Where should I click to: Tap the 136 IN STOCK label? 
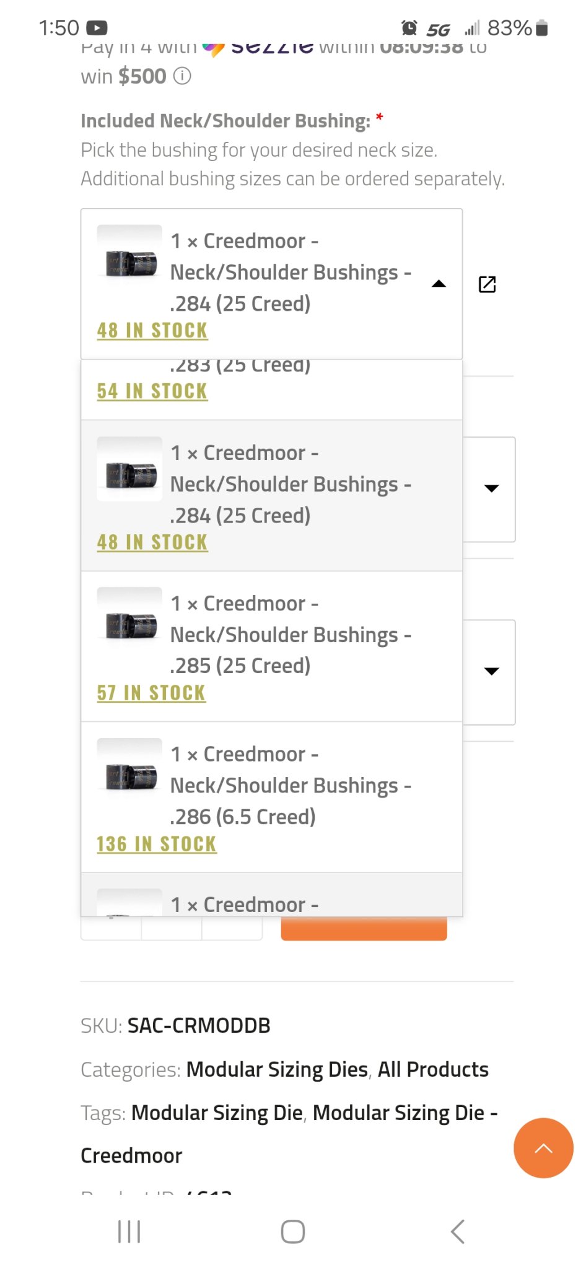(x=156, y=844)
